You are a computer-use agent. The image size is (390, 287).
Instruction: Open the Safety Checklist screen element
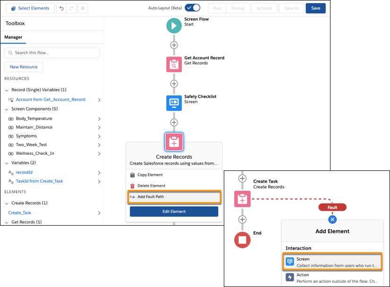[x=174, y=101]
